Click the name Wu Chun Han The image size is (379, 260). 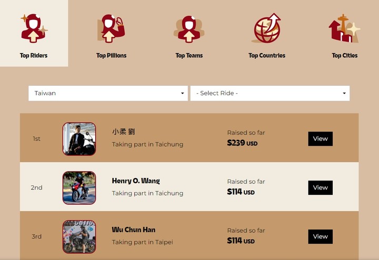(x=134, y=229)
